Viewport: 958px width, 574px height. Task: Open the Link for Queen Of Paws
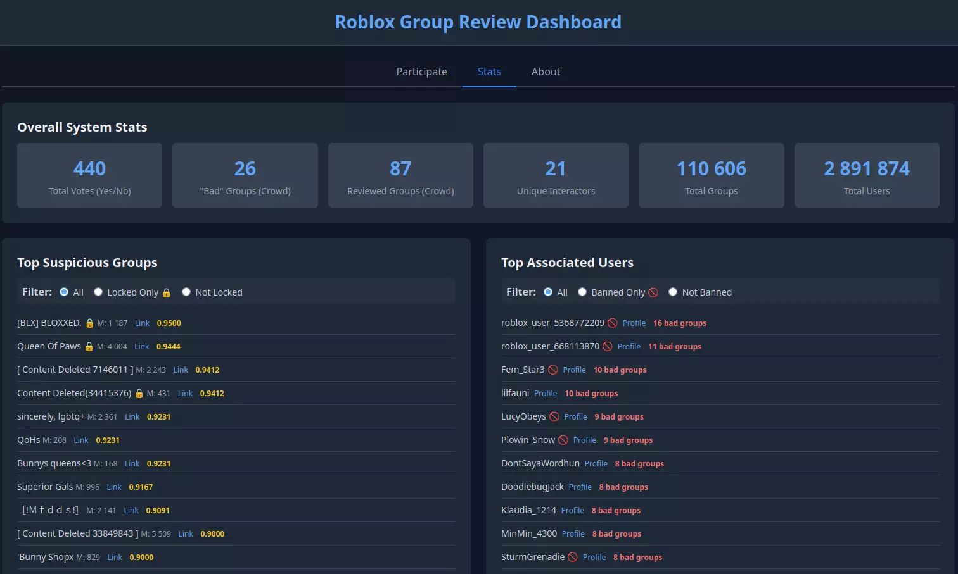tap(142, 347)
